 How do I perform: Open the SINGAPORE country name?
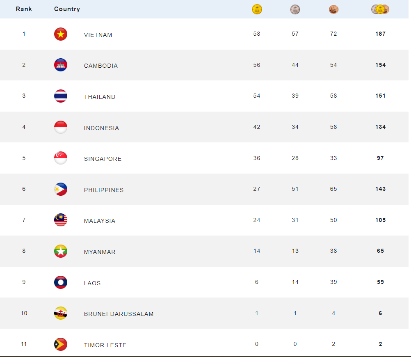pyautogui.click(x=103, y=159)
